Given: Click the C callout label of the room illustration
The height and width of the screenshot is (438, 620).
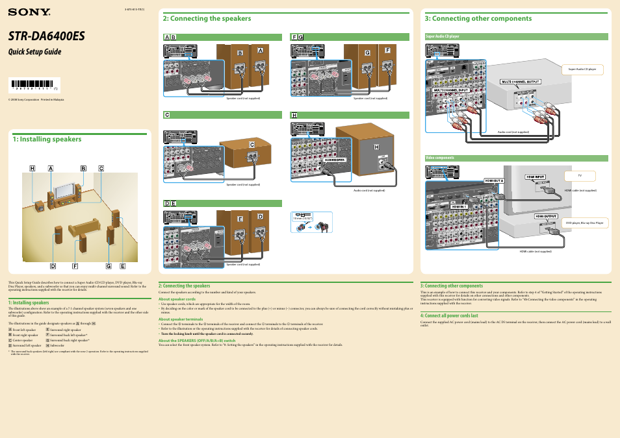Looking at the screenshot, I should (101, 169).
